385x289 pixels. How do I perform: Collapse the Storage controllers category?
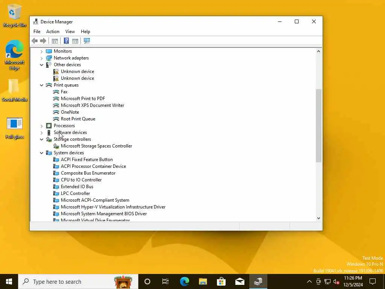(41, 139)
